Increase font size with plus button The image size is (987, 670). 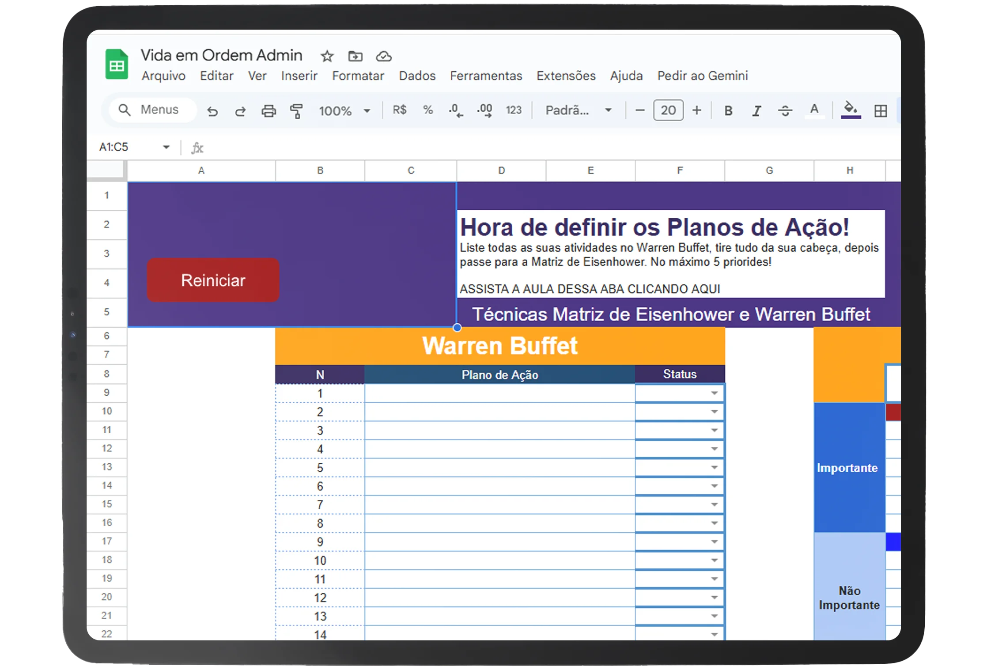[696, 110]
